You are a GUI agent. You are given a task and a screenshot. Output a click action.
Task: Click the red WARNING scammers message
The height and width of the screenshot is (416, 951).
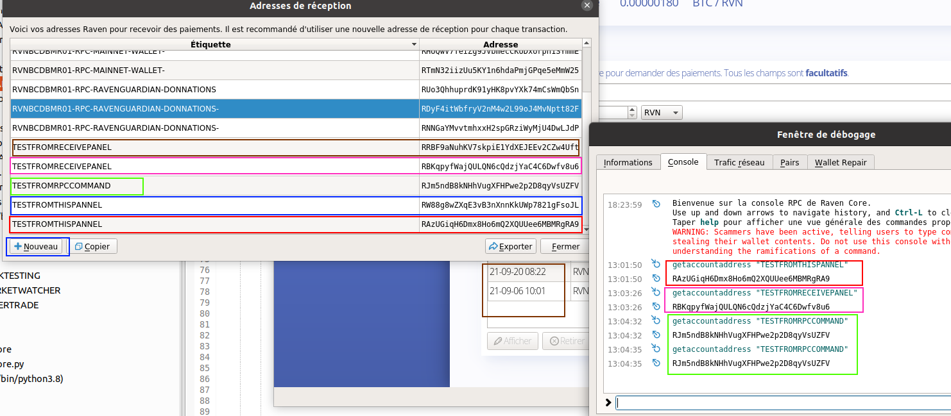coord(811,241)
